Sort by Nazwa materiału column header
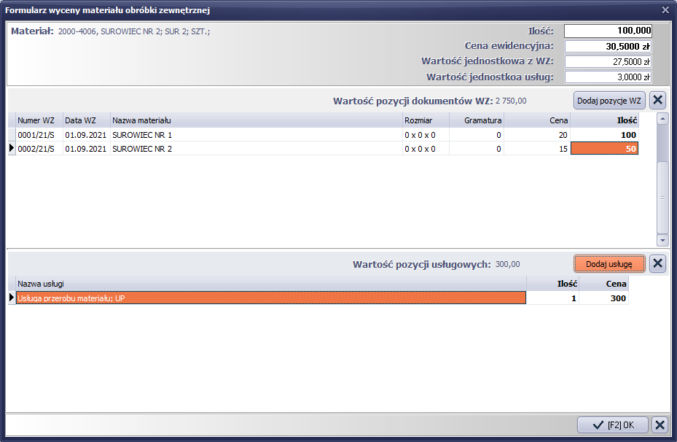Screen dimensions: 677x442 255,120
